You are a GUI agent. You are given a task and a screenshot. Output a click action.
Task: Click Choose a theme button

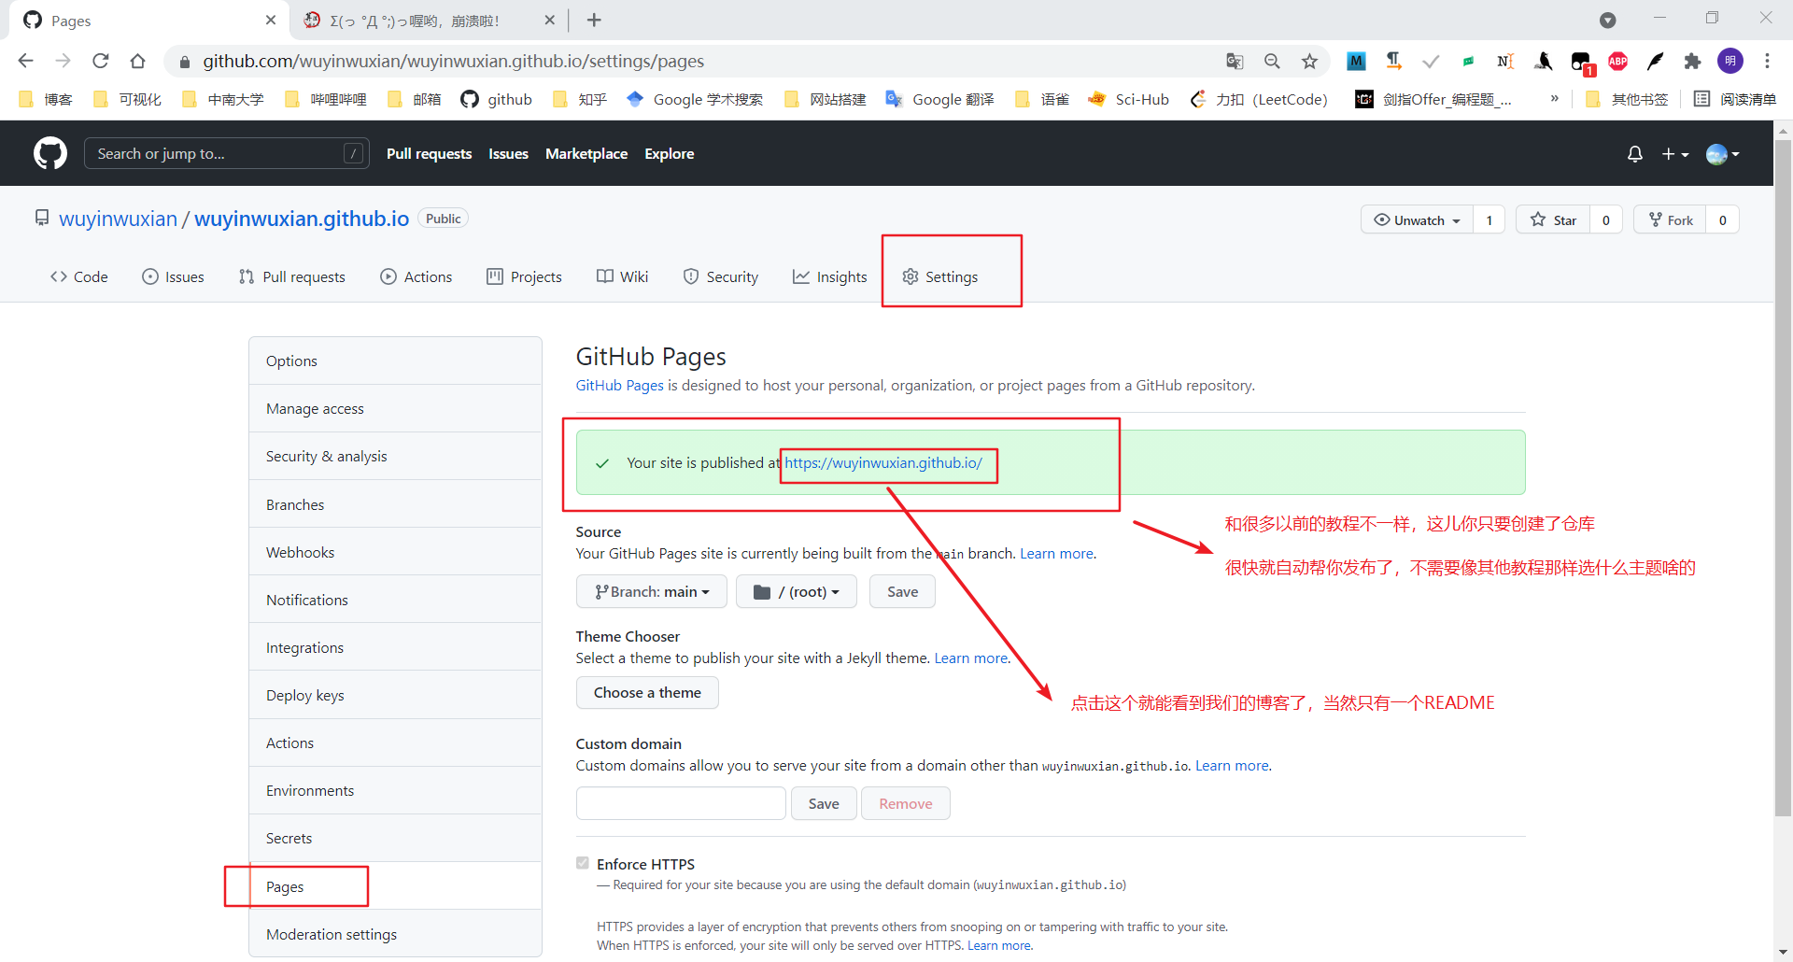pyautogui.click(x=647, y=692)
